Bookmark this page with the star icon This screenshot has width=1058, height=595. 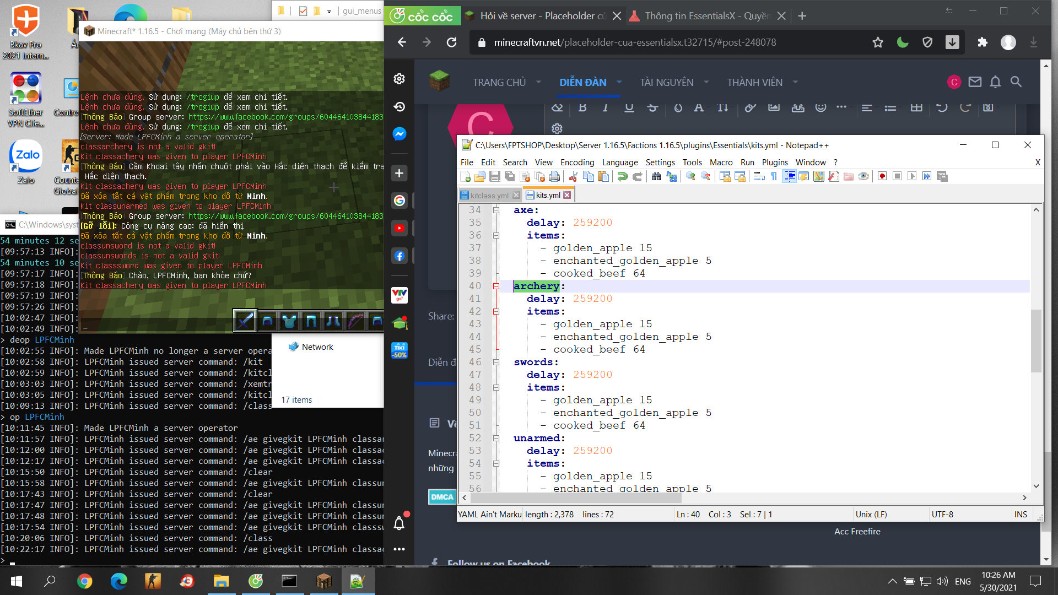pyautogui.click(x=878, y=42)
